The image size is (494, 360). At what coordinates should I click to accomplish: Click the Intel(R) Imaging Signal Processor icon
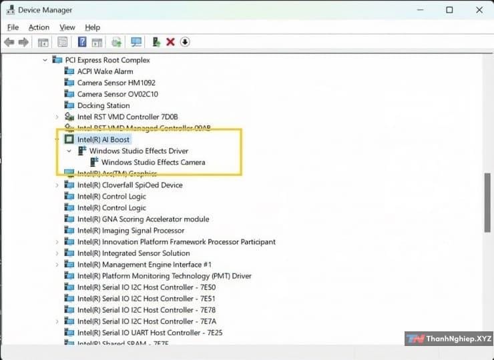[69, 230]
